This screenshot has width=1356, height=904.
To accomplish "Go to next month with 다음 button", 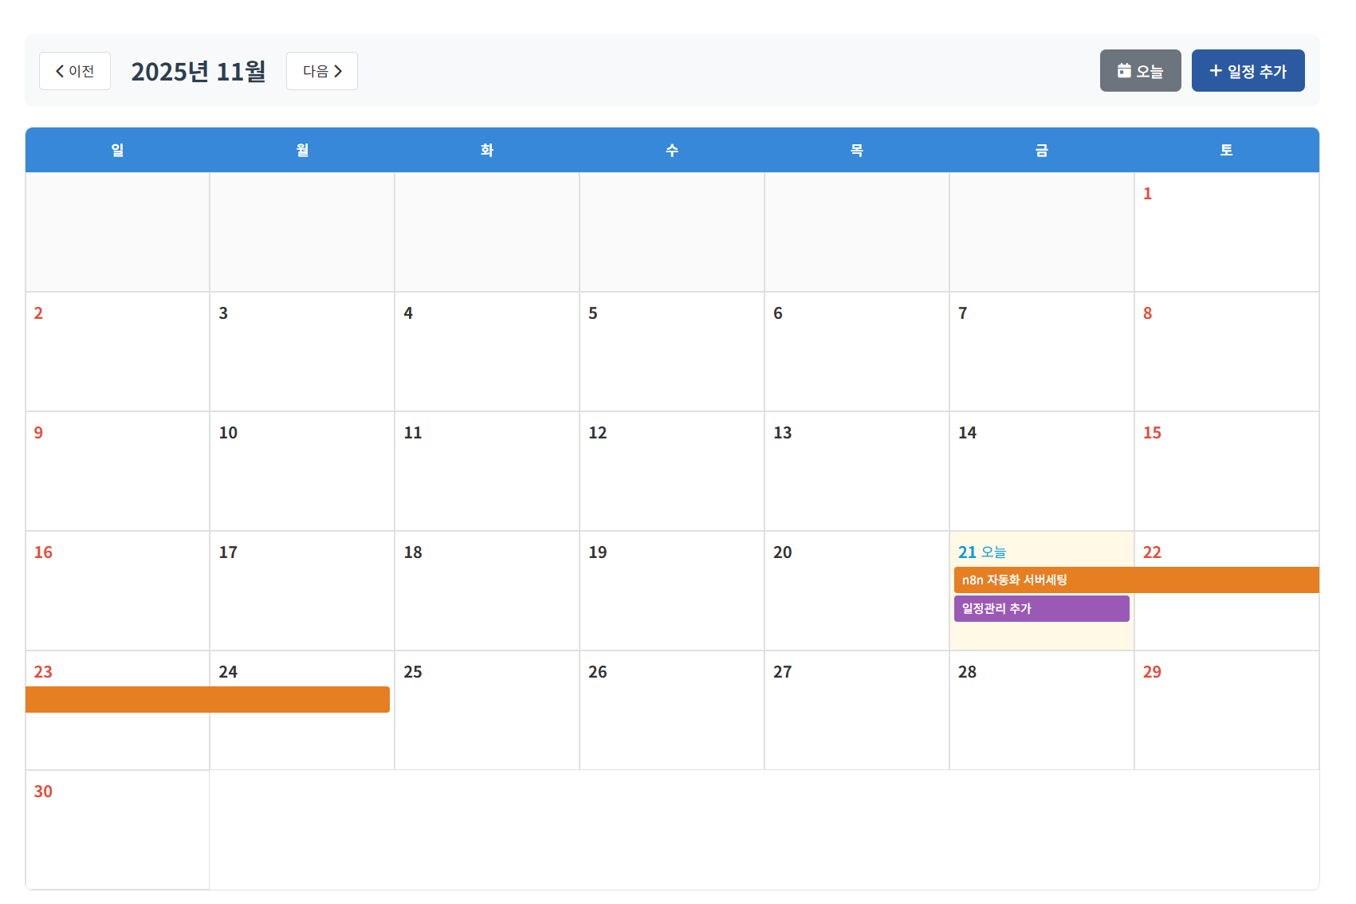I will click(322, 71).
